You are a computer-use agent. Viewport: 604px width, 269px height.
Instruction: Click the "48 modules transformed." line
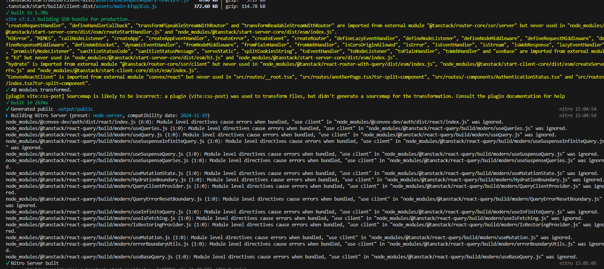point(39,90)
